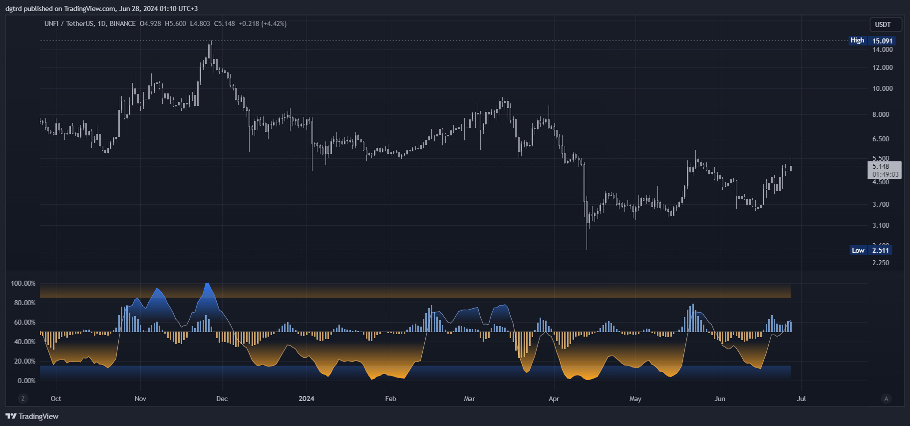The width and height of the screenshot is (910, 426).
Task: Click the 3.100 price scale value
Action: click(881, 225)
